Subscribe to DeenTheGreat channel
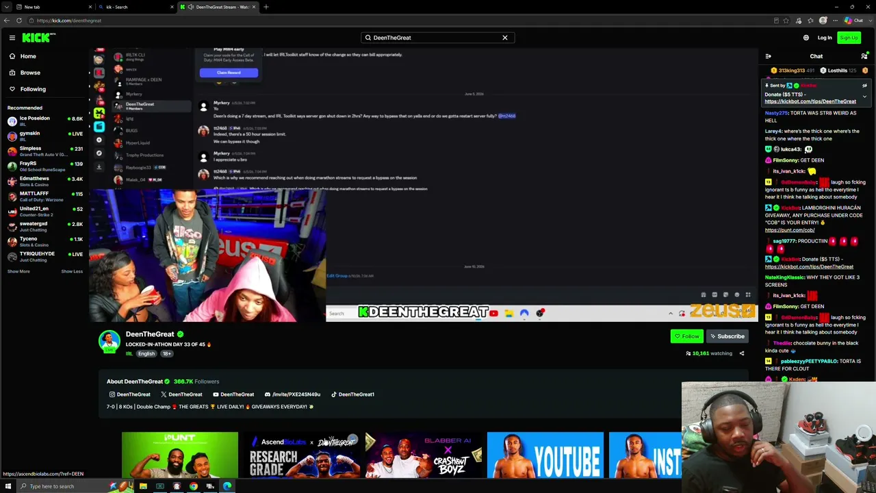This screenshot has width=876, height=493. (x=727, y=336)
